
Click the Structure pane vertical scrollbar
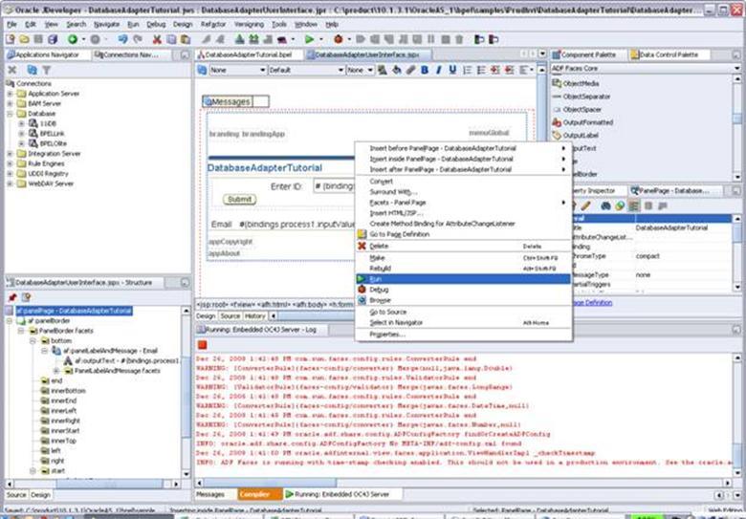[x=186, y=391]
